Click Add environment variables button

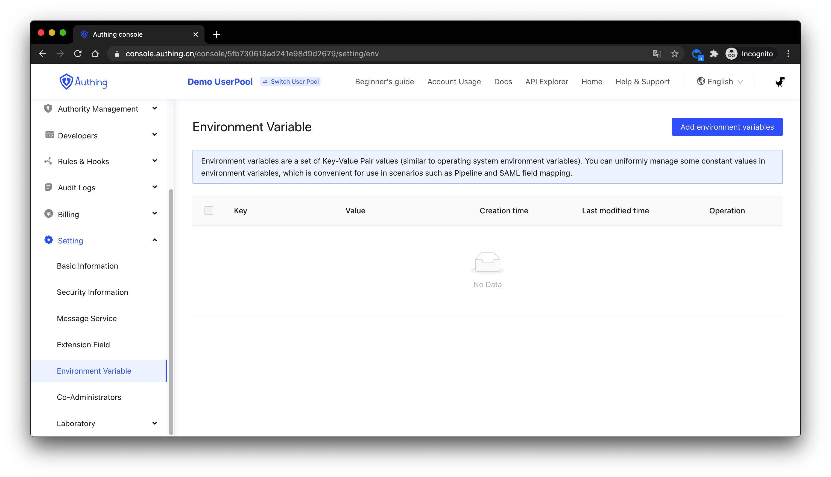(727, 127)
